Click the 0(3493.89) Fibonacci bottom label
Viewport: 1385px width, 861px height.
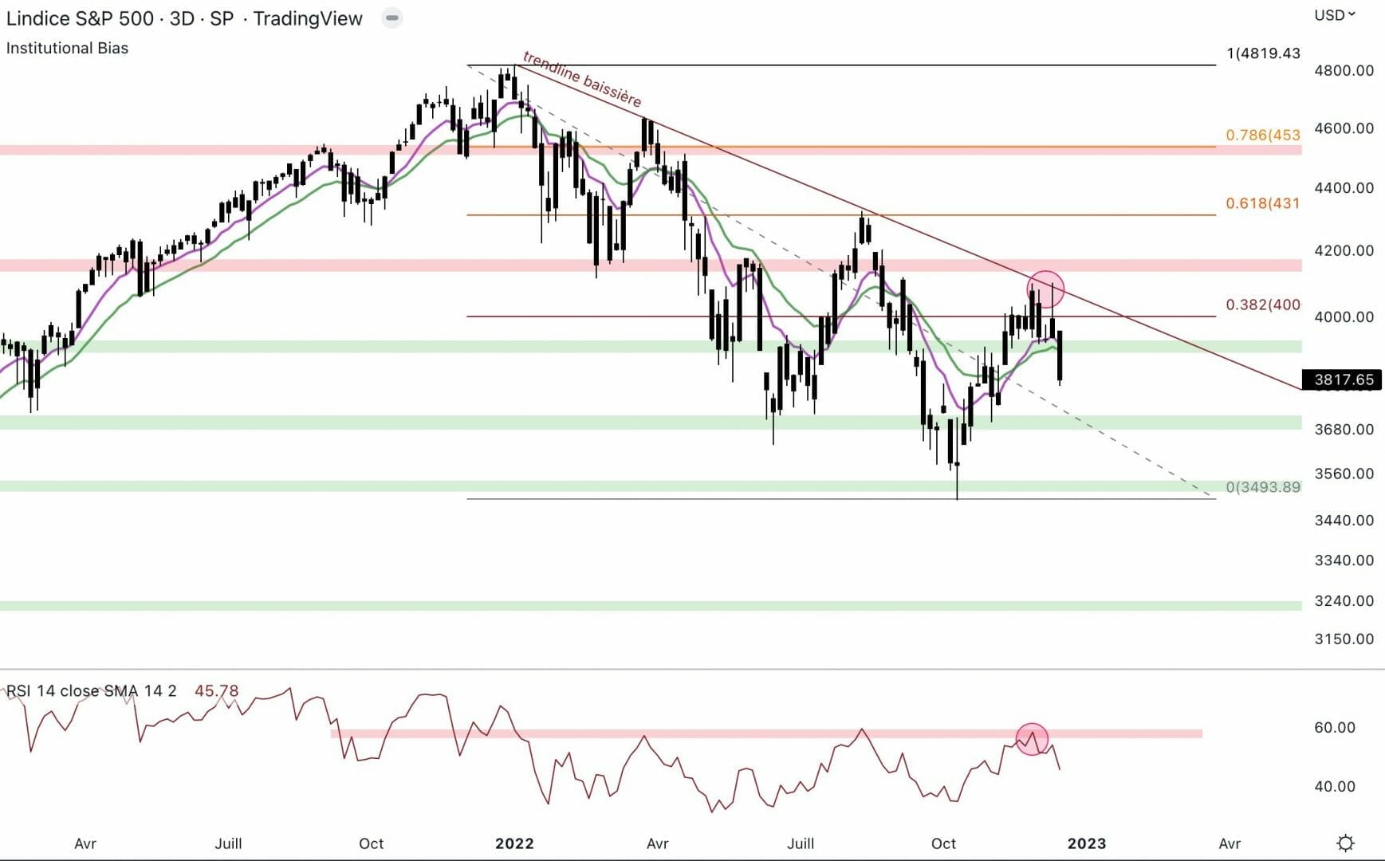[x=1262, y=487]
